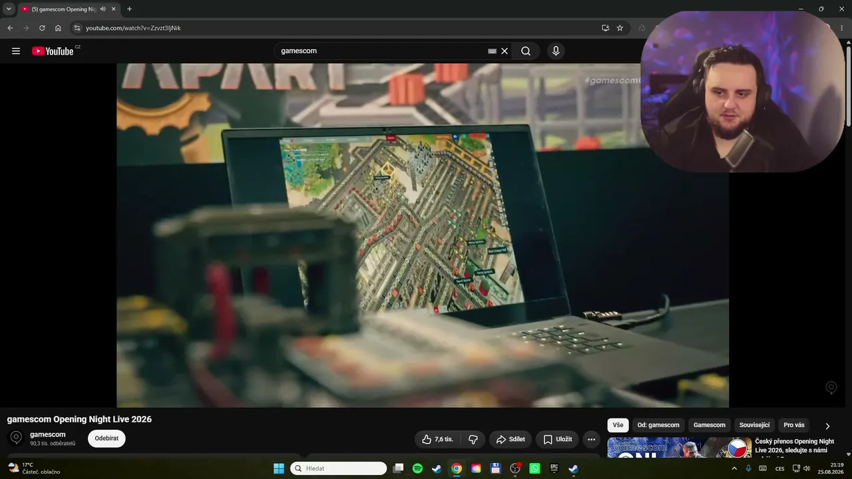Open a new browser tab

click(x=129, y=9)
